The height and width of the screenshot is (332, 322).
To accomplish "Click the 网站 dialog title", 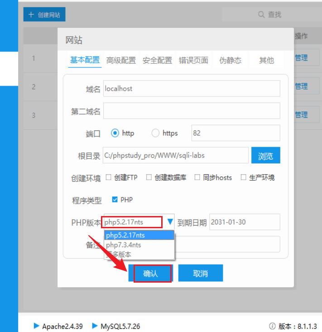I will [74, 40].
